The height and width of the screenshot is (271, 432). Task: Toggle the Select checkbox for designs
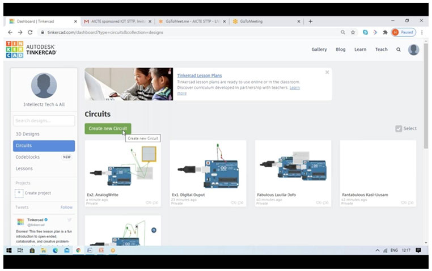[399, 129]
